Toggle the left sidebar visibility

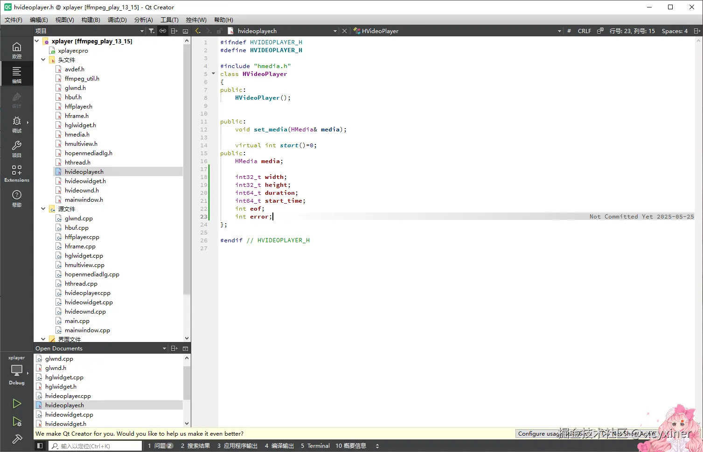40,446
